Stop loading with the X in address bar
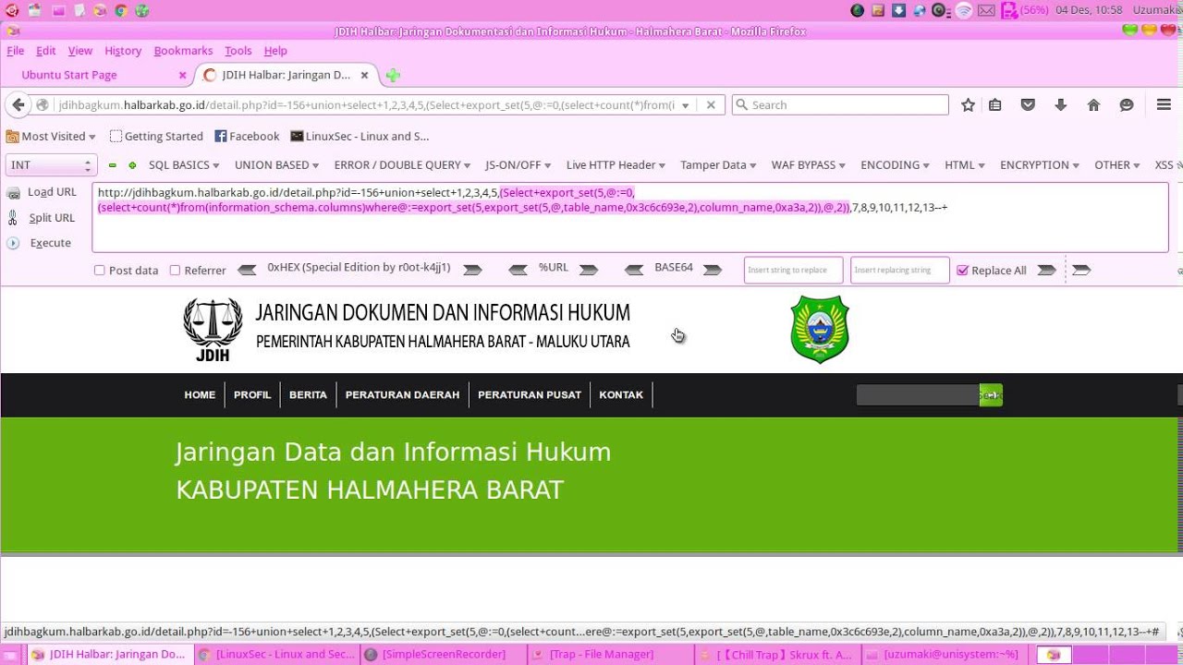The width and height of the screenshot is (1183, 665). 711,105
